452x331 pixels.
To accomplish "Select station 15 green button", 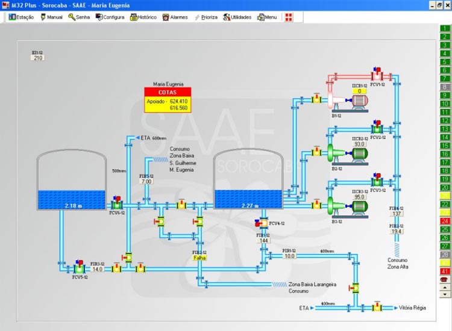I will 445,146.
